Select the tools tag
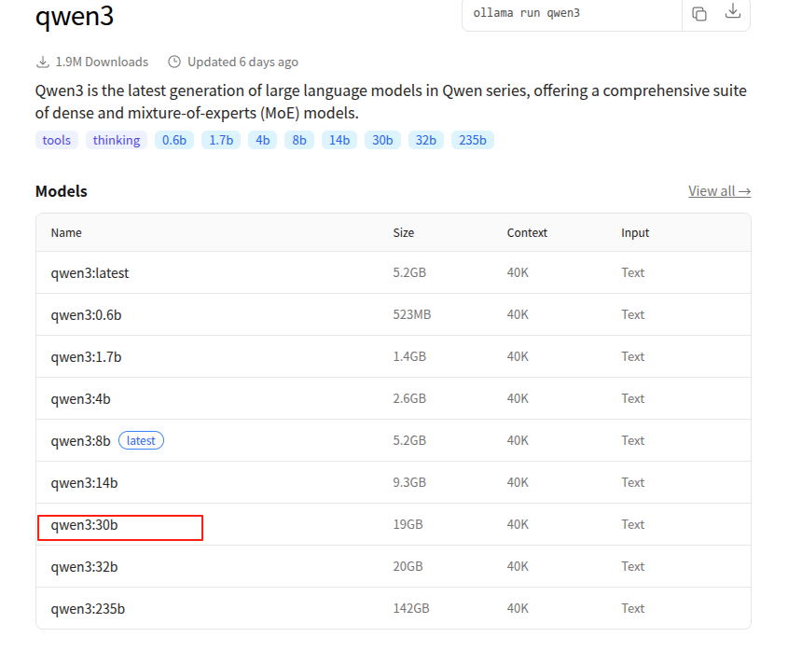The height and width of the screenshot is (651, 788). (x=57, y=140)
